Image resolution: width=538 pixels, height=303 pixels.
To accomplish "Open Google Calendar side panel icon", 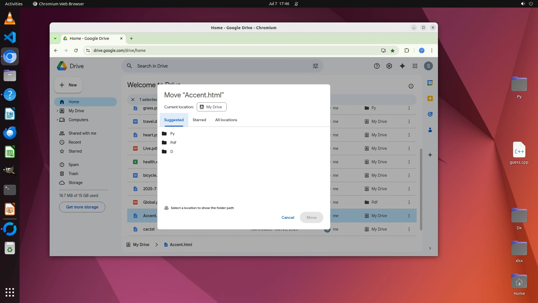I will pyautogui.click(x=430, y=83).
